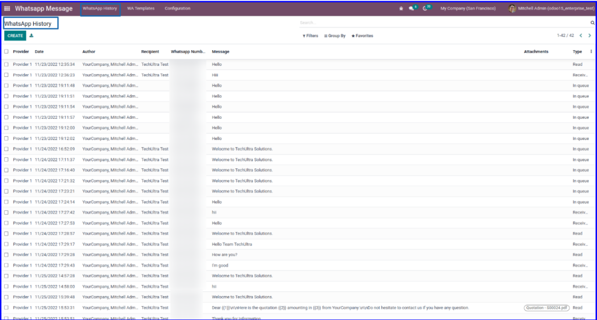597x320 pixels.
Task: Sort by the Author column header
Action: coord(89,51)
